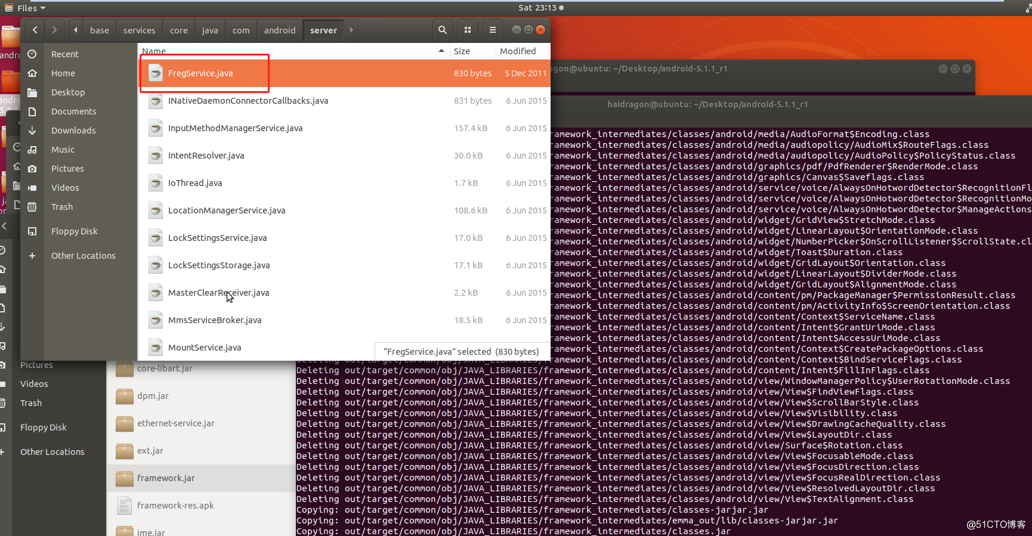Select LockSettingsService.java
Viewport: 1032px width, 536px height.
pos(344,238)
